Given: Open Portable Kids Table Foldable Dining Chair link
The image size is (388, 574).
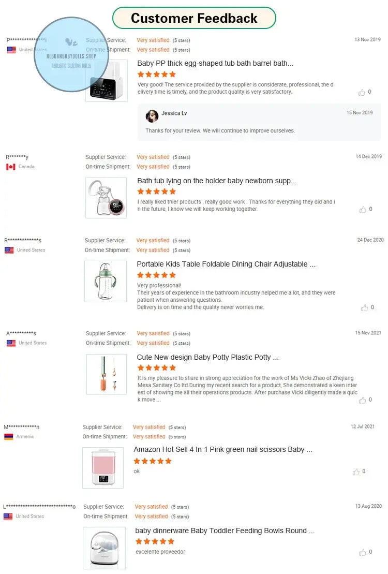Looking at the screenshot, I should click(226, 264).
